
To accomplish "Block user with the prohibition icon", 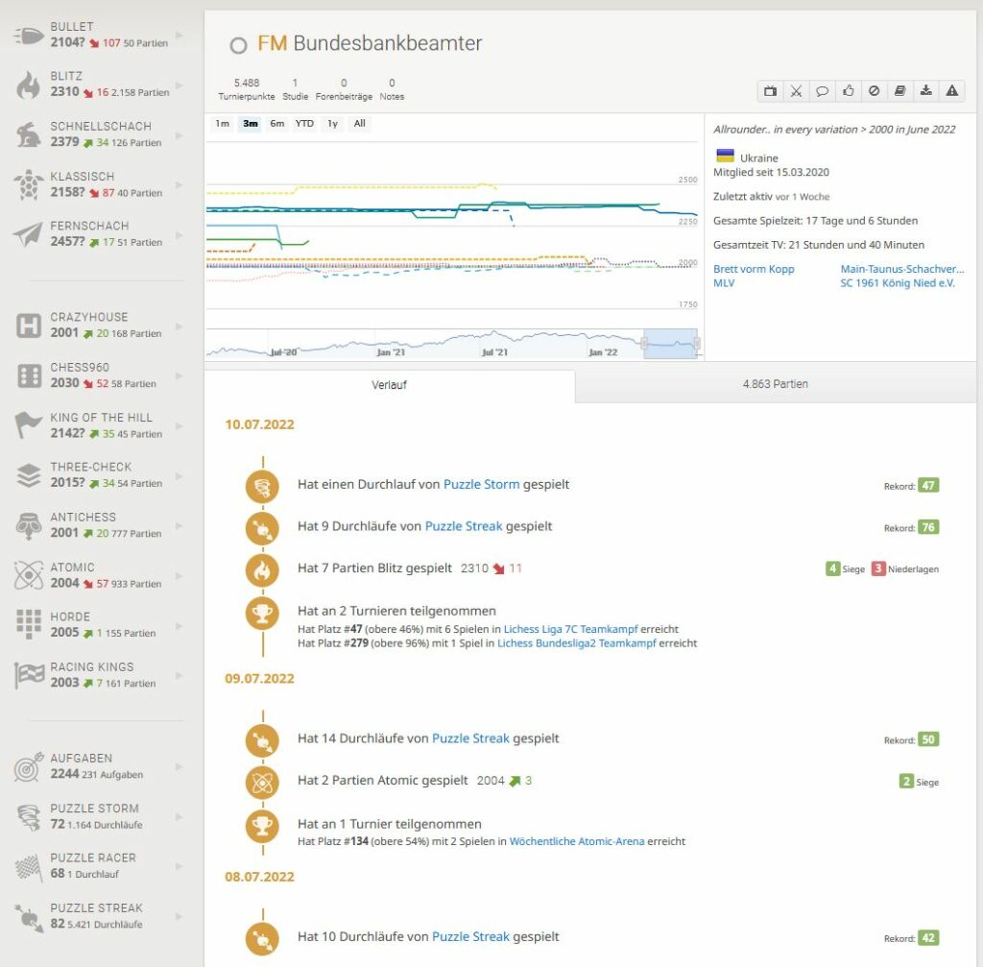I will (874, 91).
